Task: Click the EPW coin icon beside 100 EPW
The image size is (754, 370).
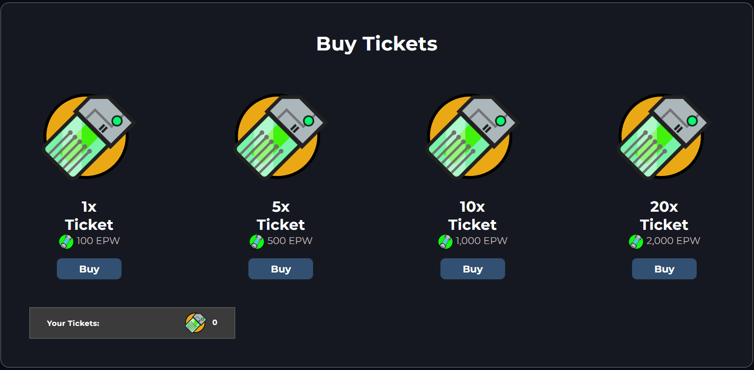Action: click(66, 241)
